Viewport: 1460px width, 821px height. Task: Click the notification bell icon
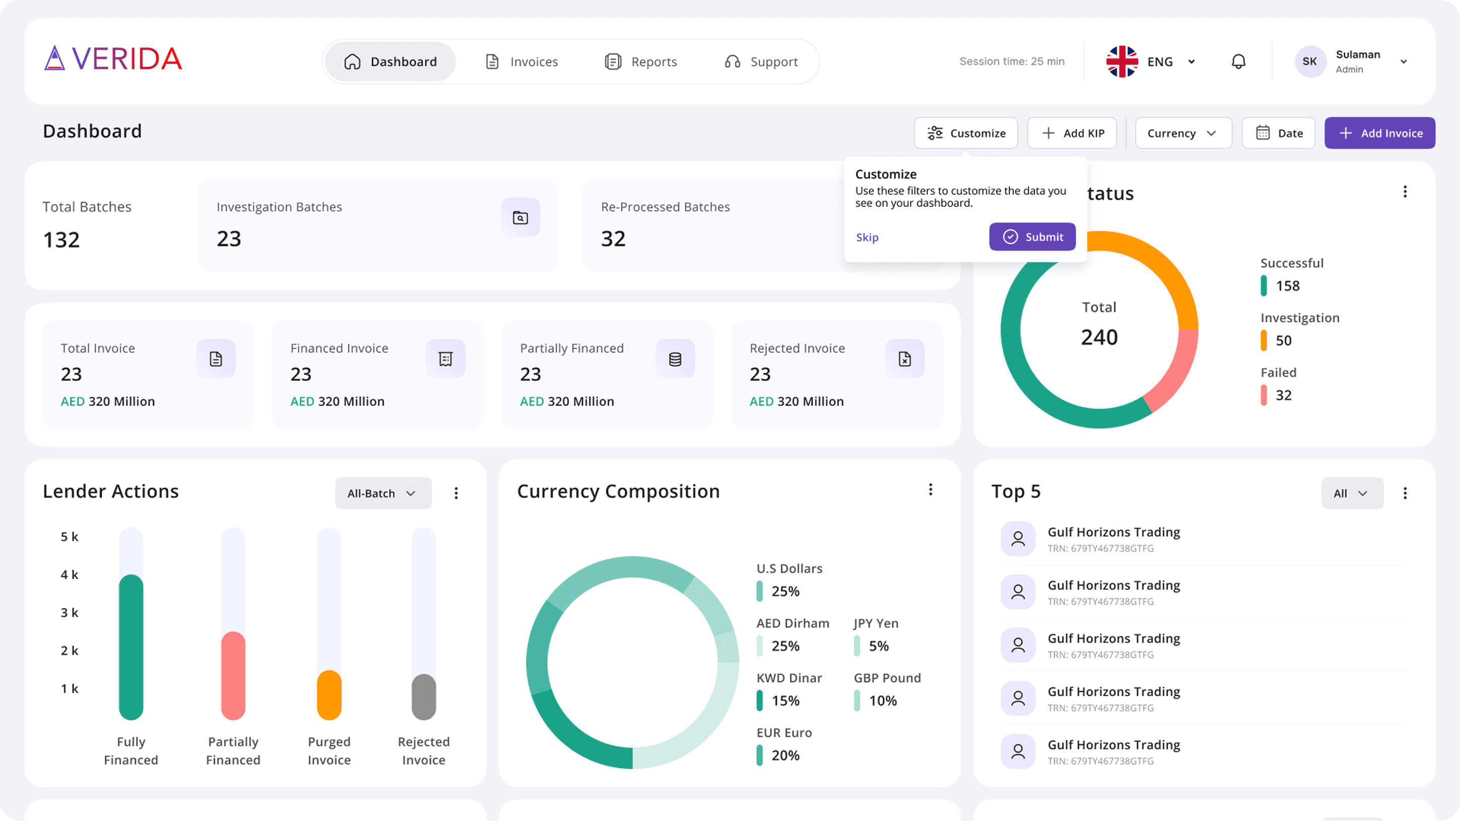(1238, 61)
